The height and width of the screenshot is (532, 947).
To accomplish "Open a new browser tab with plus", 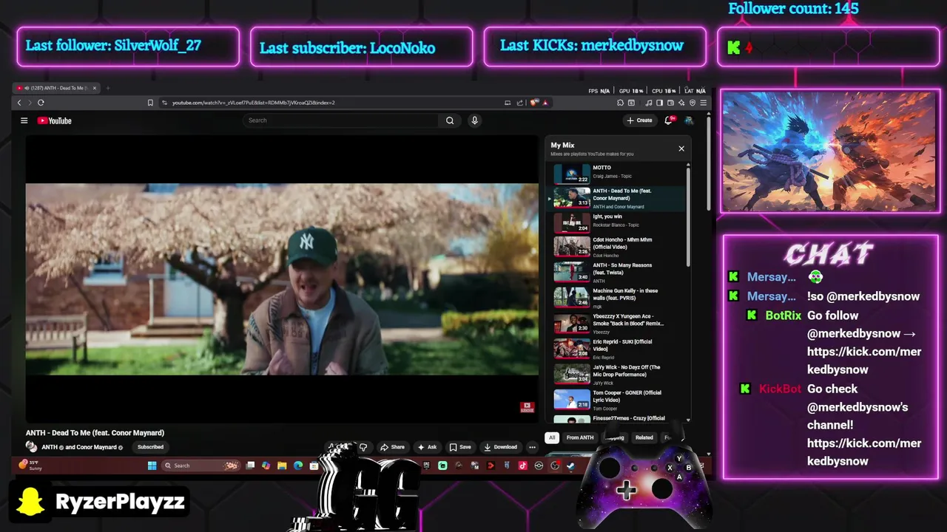I will click(107, 88).
